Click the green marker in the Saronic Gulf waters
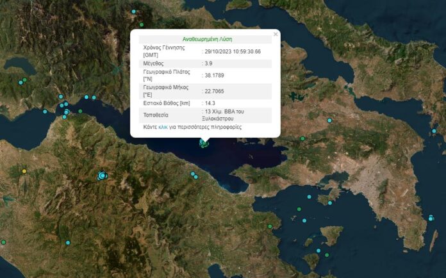This screenshot has width=446, height=278. click(x=299, y=209)
